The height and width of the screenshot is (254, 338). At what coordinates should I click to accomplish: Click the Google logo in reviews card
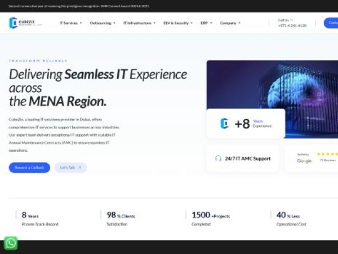[304, 161]
